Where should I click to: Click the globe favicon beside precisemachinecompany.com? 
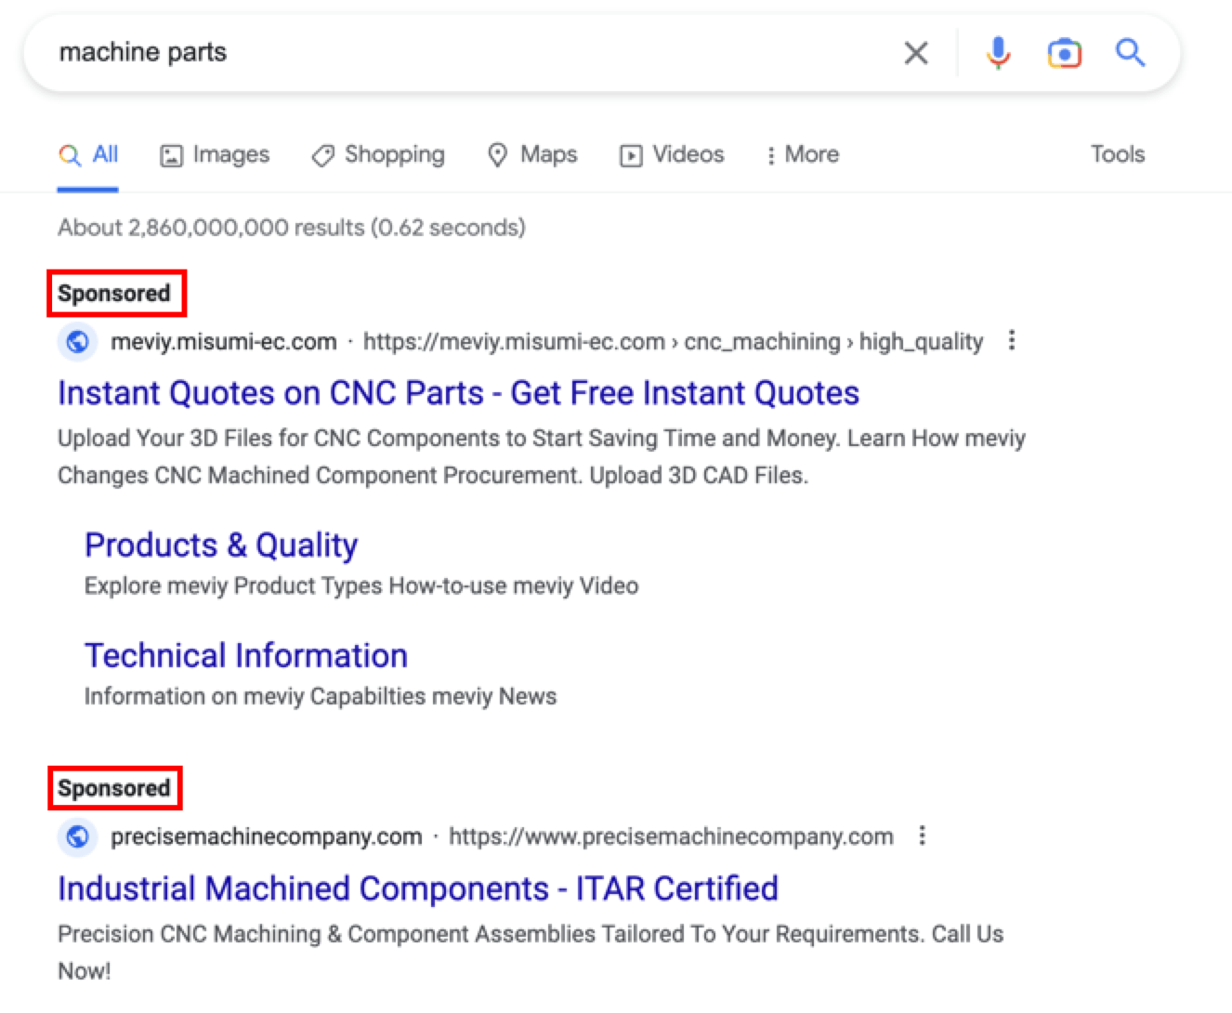(78, 836)
